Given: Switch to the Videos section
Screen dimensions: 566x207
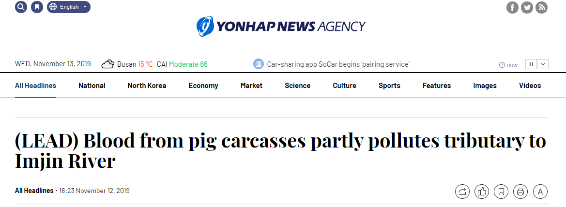Looking at the screenshot, I should (530, 86).
